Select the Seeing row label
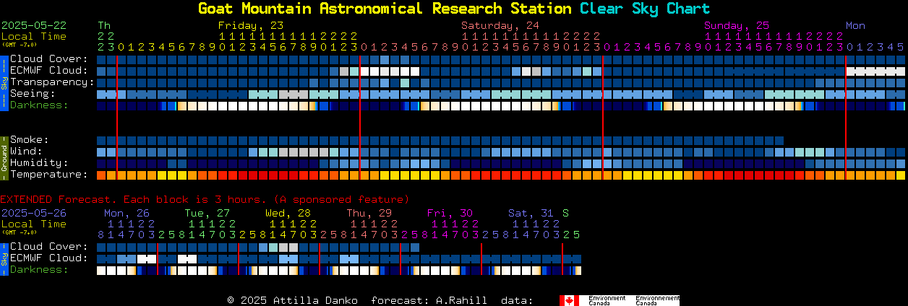This screenshot has width=908, height=306. (x=33, y=94)
